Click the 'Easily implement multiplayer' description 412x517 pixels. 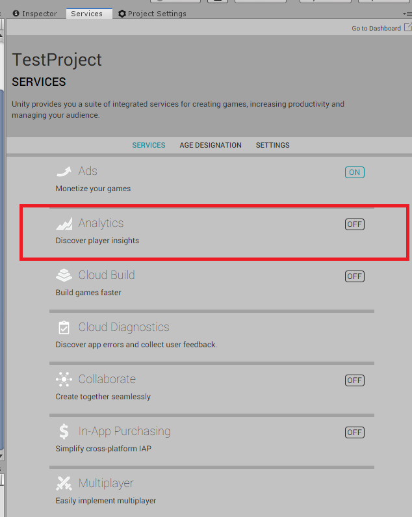(106, 501)
